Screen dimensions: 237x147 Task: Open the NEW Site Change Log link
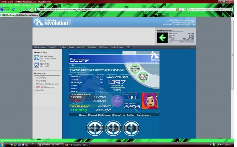45,87
